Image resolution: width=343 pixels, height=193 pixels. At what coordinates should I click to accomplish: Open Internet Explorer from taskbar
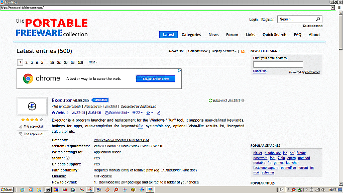pyautogui.click(x=22, y=189)
